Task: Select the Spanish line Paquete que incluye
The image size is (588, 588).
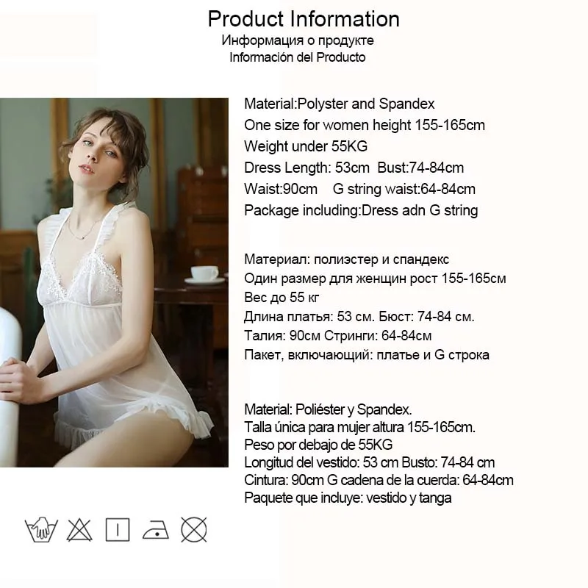Action: [348, 498]
